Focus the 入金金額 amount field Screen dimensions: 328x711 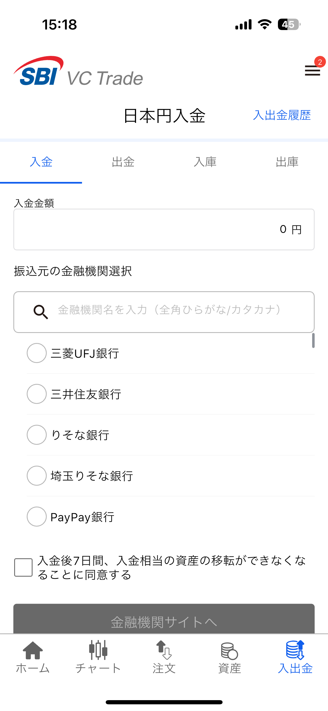164,229
